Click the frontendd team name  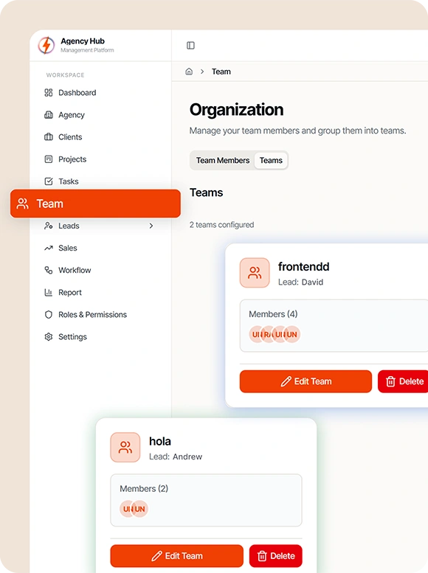pos(303,267)
